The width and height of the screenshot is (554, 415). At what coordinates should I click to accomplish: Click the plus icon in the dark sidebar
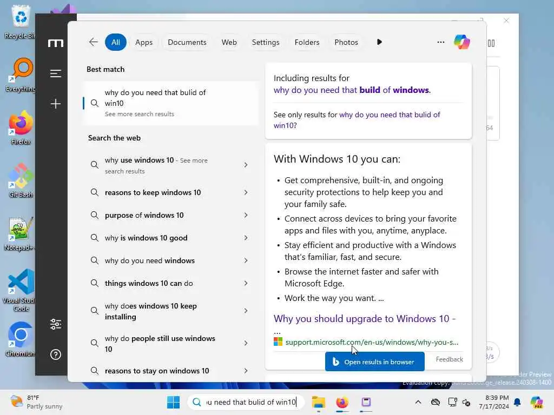tap(56, 104)
